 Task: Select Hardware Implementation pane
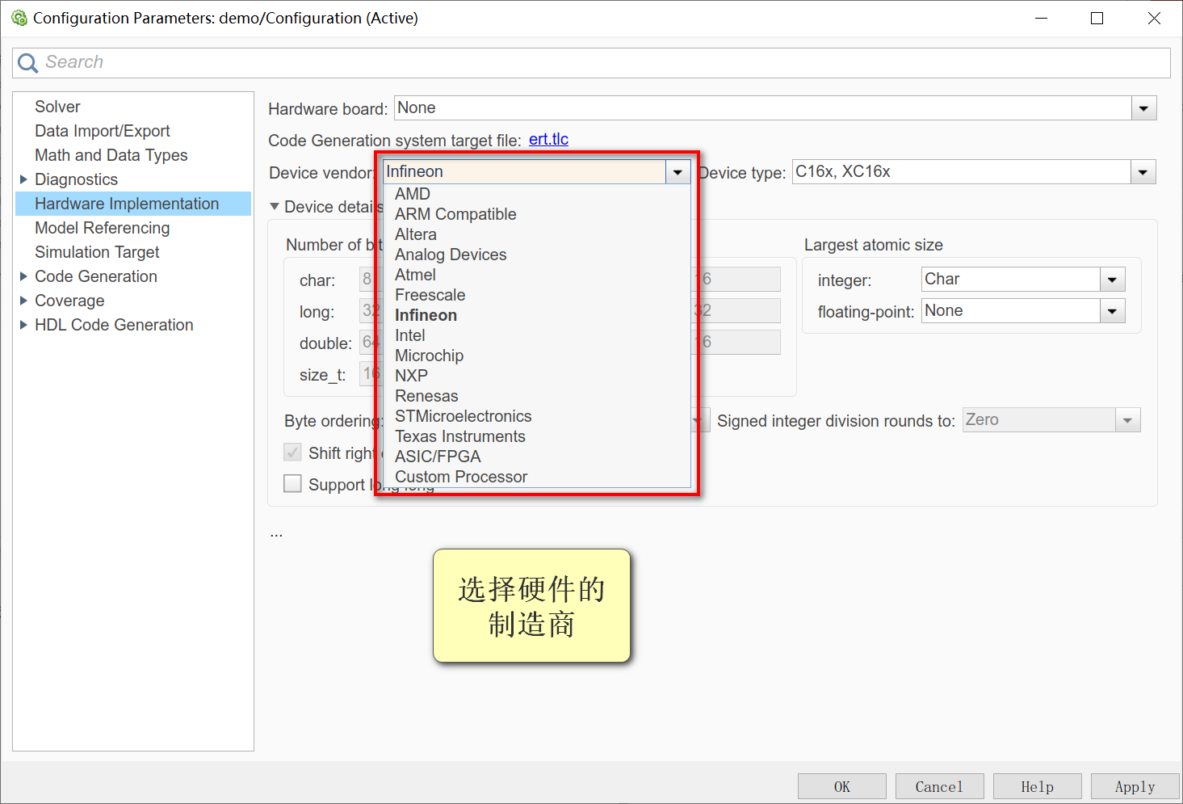coord(133,204)
